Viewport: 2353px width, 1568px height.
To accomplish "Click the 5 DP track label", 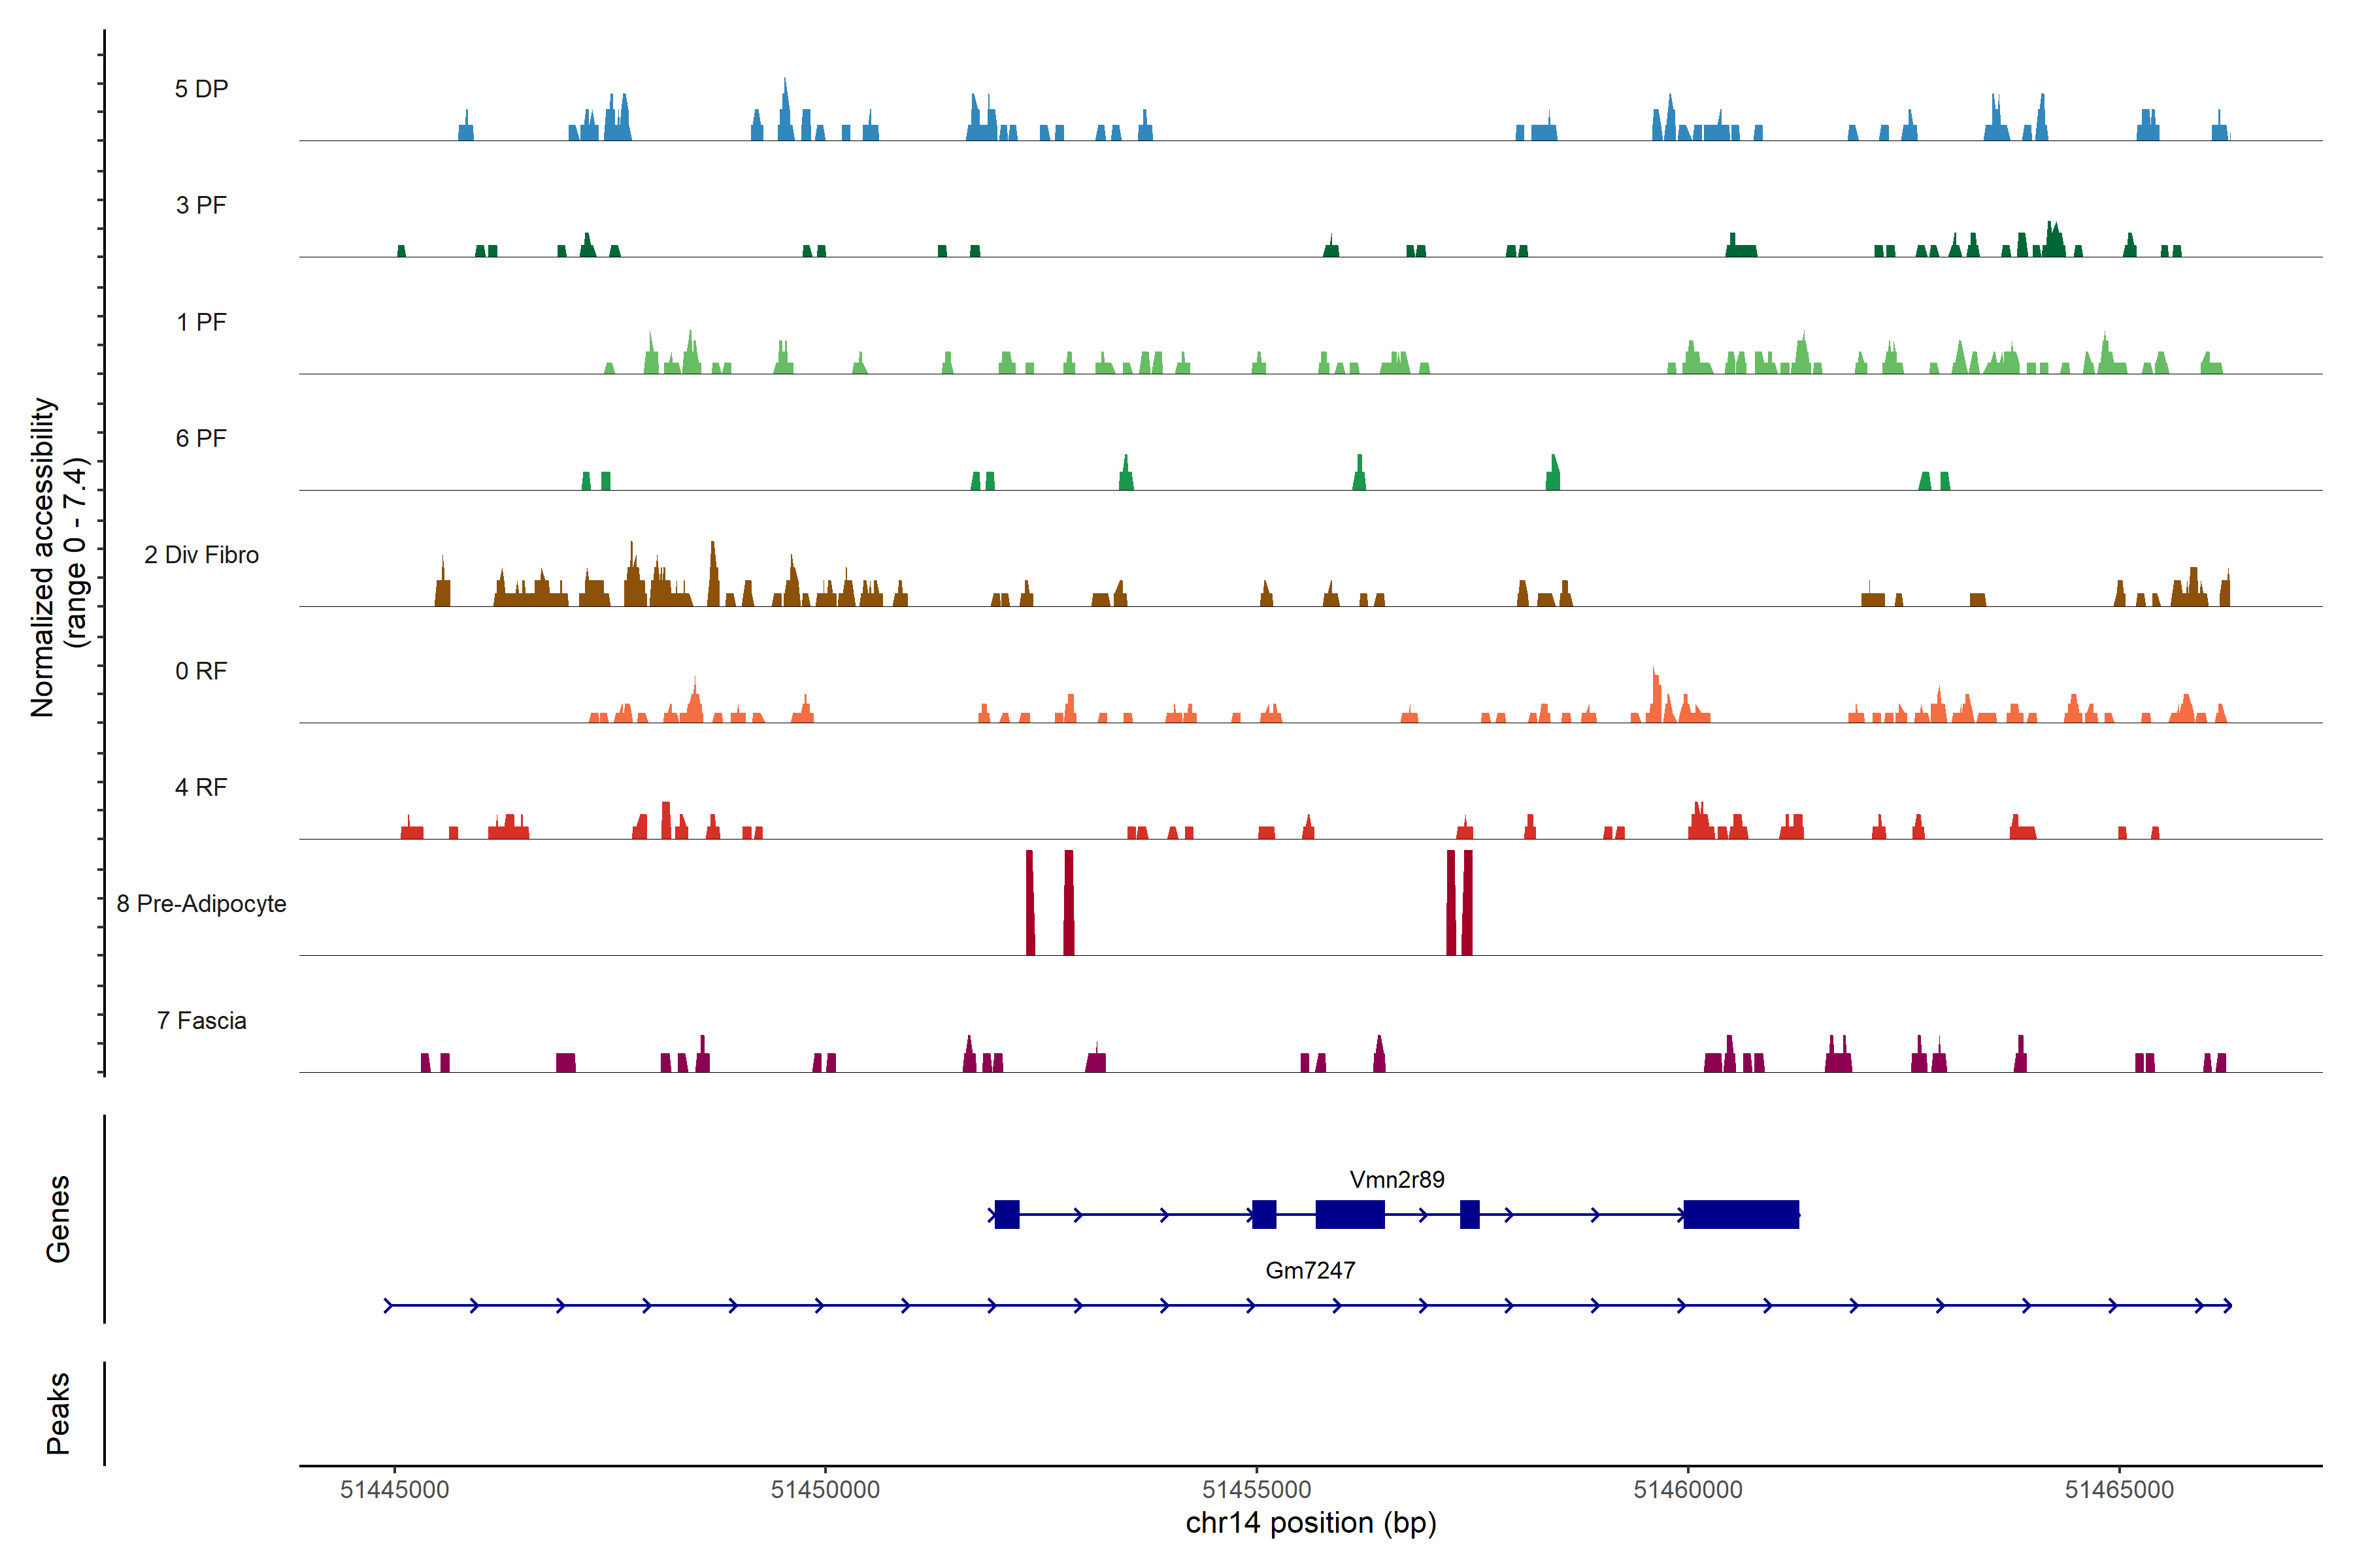I will coord(201,89).
